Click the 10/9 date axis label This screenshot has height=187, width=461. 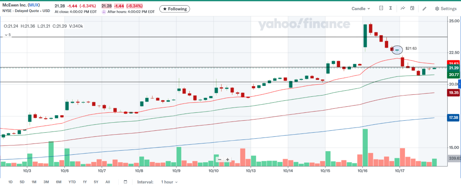[x=176, y=170]
